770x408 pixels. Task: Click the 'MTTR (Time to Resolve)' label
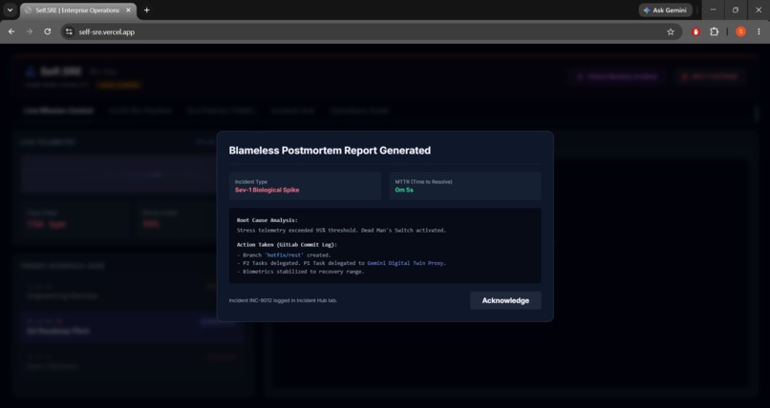[x=424, y=182]
